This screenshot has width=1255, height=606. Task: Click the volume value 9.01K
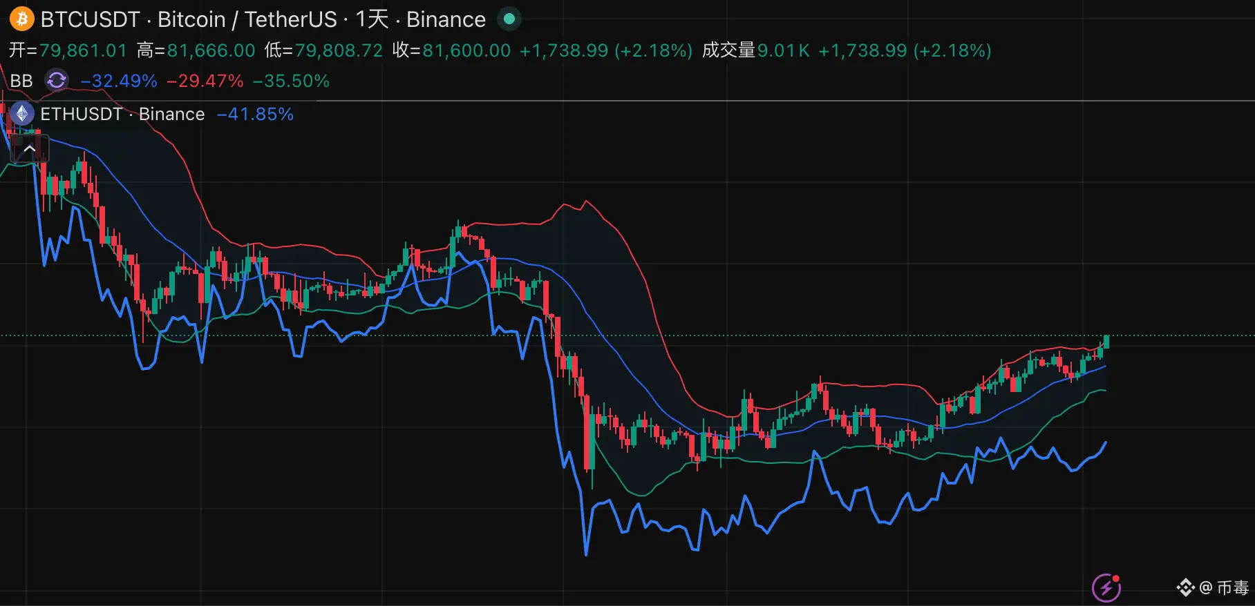[784, 50]
